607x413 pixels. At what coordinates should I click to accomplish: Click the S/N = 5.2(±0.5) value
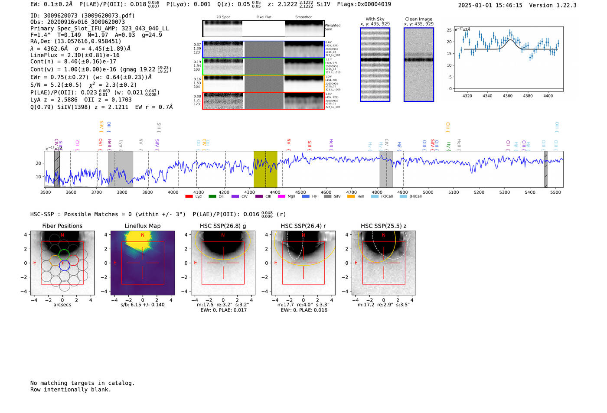click(x=56, y=85)
